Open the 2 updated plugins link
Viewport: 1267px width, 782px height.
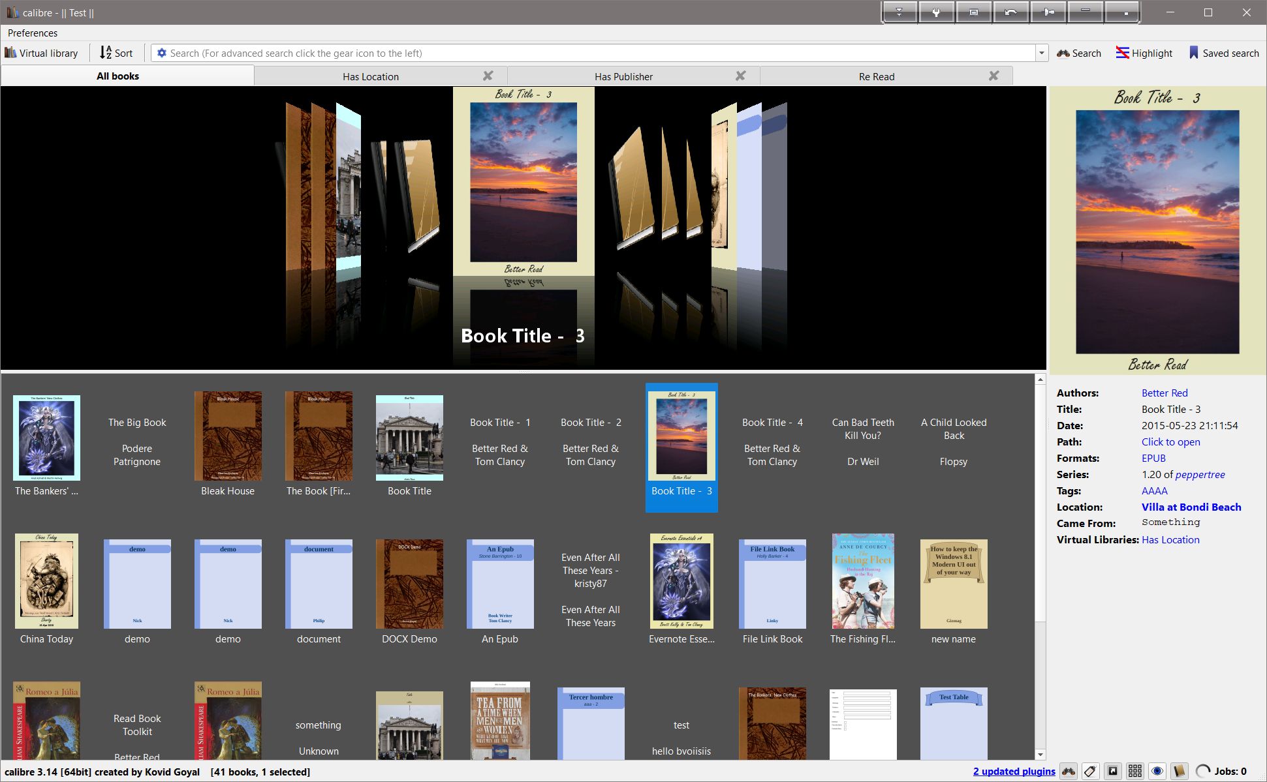click(1014, 772)
